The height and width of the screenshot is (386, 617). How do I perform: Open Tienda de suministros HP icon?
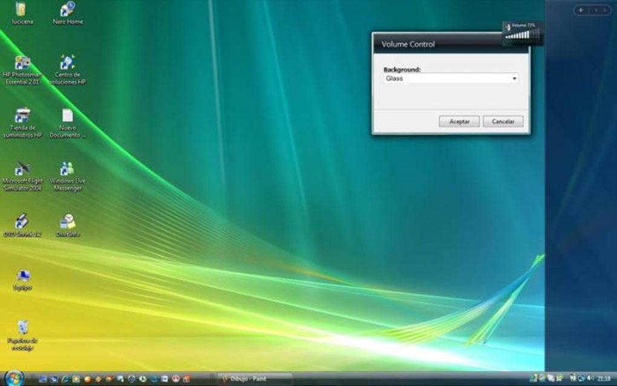click(22, 123)
